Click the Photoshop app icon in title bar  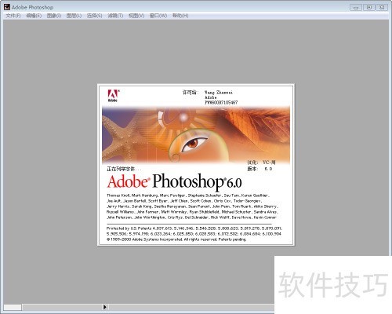coord(7,7)
